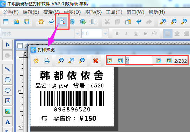Open print preview from main toolbar
190x132 pixels.
[x=62, y=22]
